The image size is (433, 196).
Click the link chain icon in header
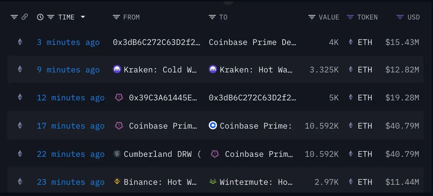click(25, 17)
